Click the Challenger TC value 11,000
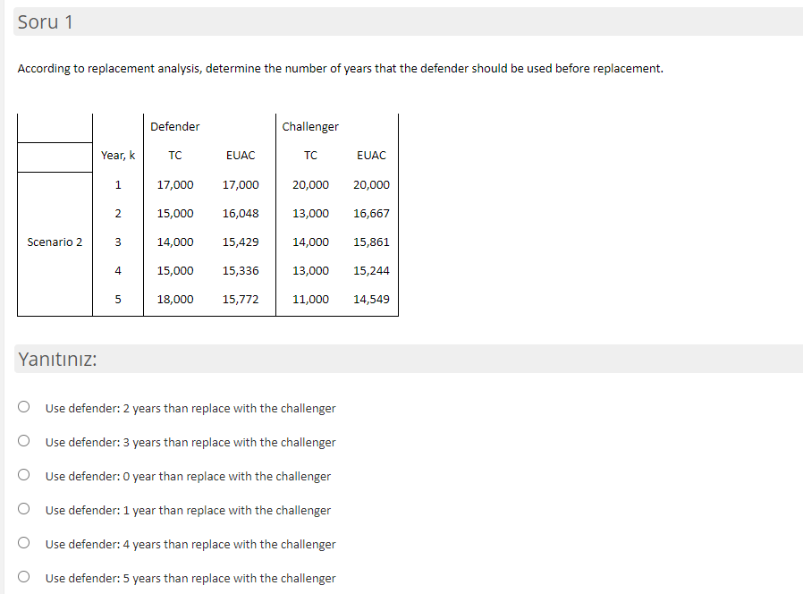The width and height of the screenshot is (803, 594). (312, 299)
